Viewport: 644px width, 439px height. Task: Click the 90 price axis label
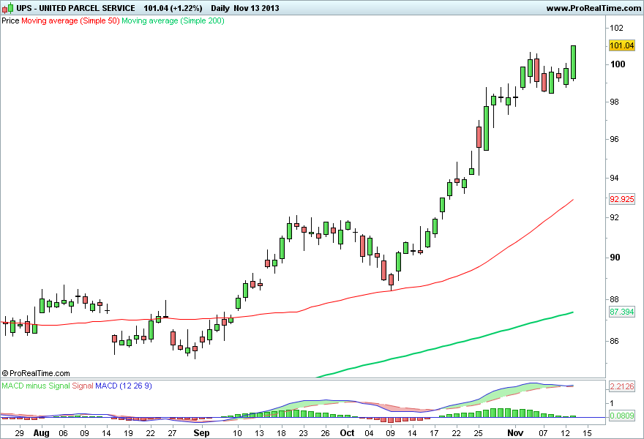click(x=615, y=258)
